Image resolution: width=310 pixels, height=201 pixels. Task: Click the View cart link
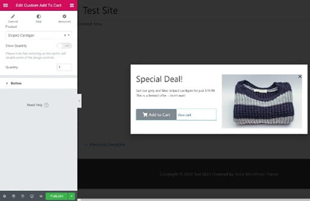pos(184,115)
